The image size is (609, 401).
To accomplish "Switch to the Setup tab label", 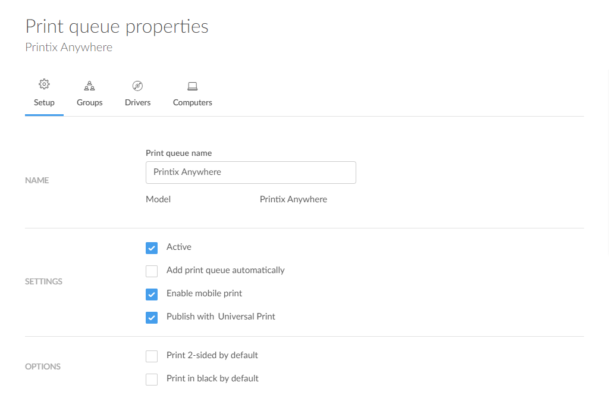I will pos(44,102).
